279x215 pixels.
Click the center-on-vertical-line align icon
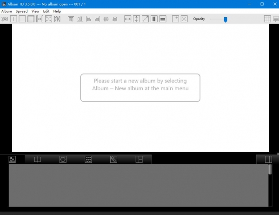pyautogui.click(x=115, y=19)
